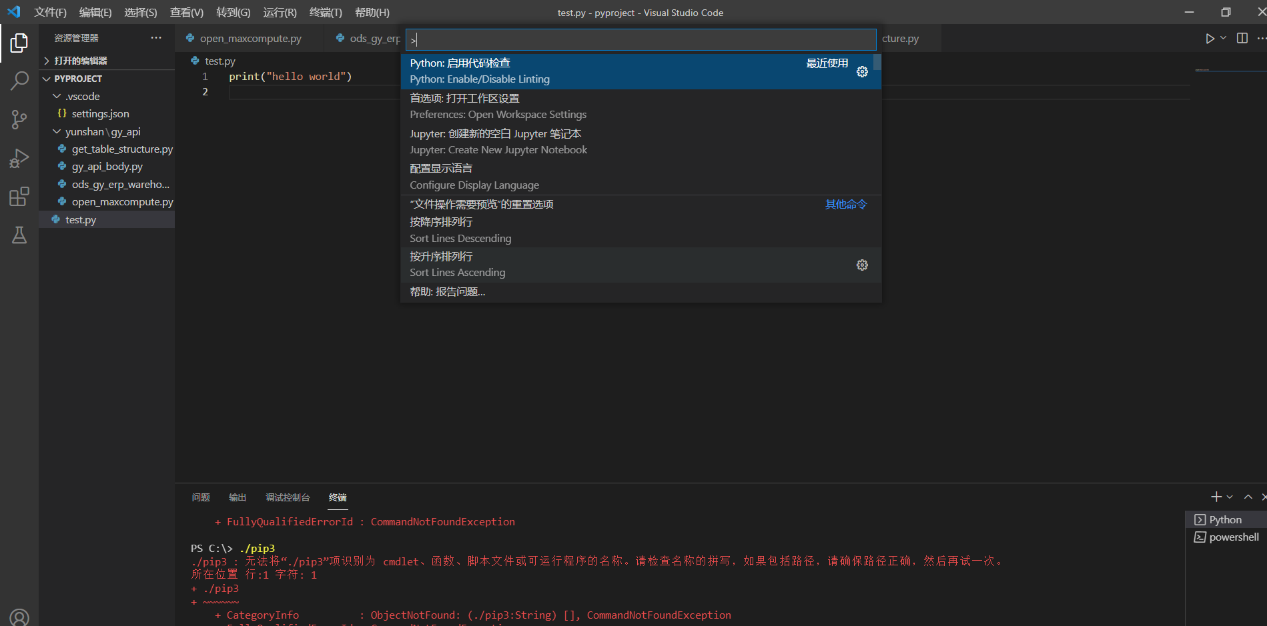Viewport: 1267px width, 626px height.
Task: Run Python: Enable/Disable Linting command
Action: point(641,71)
